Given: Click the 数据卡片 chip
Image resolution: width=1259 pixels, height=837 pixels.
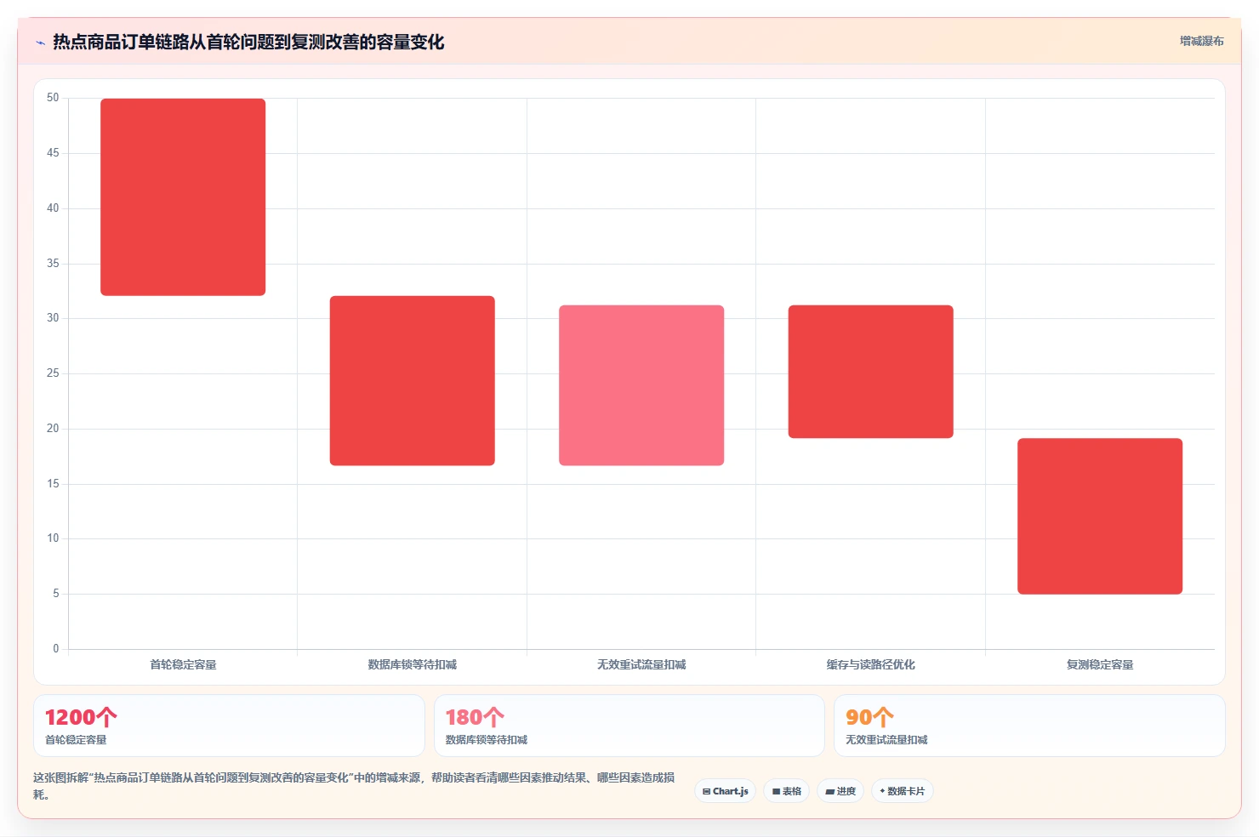Looking at the screenshot, I should point(903,791).
